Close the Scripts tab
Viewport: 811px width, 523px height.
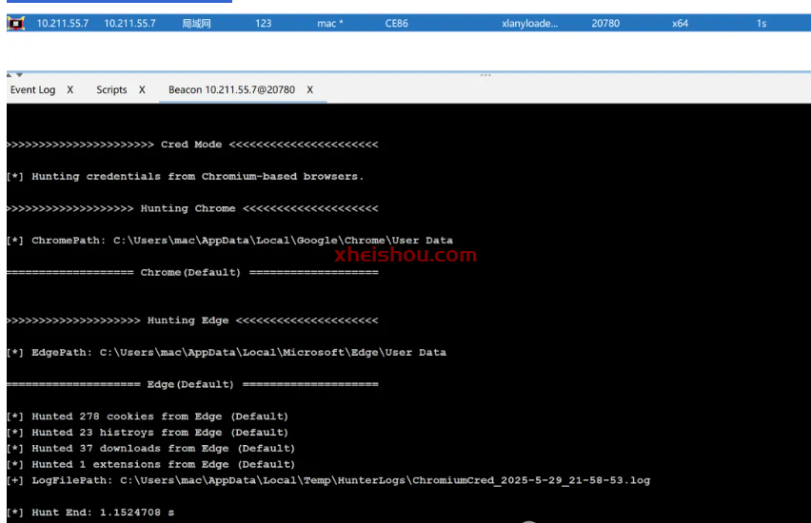(142, 90)
